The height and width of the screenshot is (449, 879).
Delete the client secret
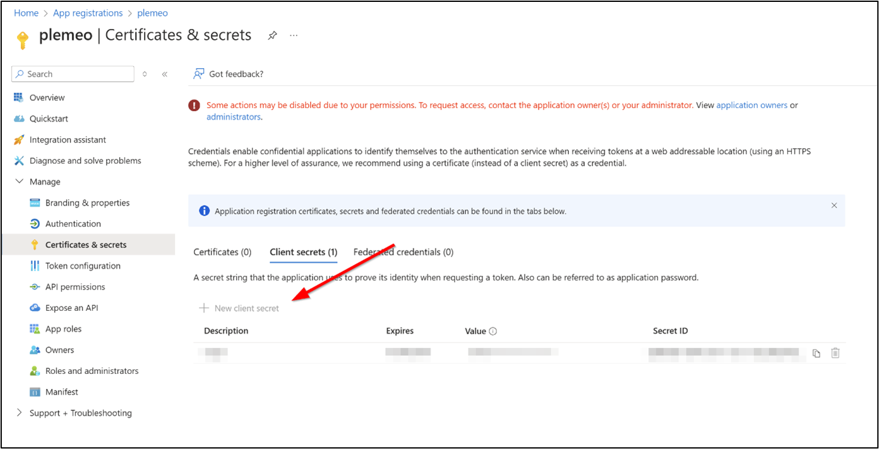click(835, 353)
